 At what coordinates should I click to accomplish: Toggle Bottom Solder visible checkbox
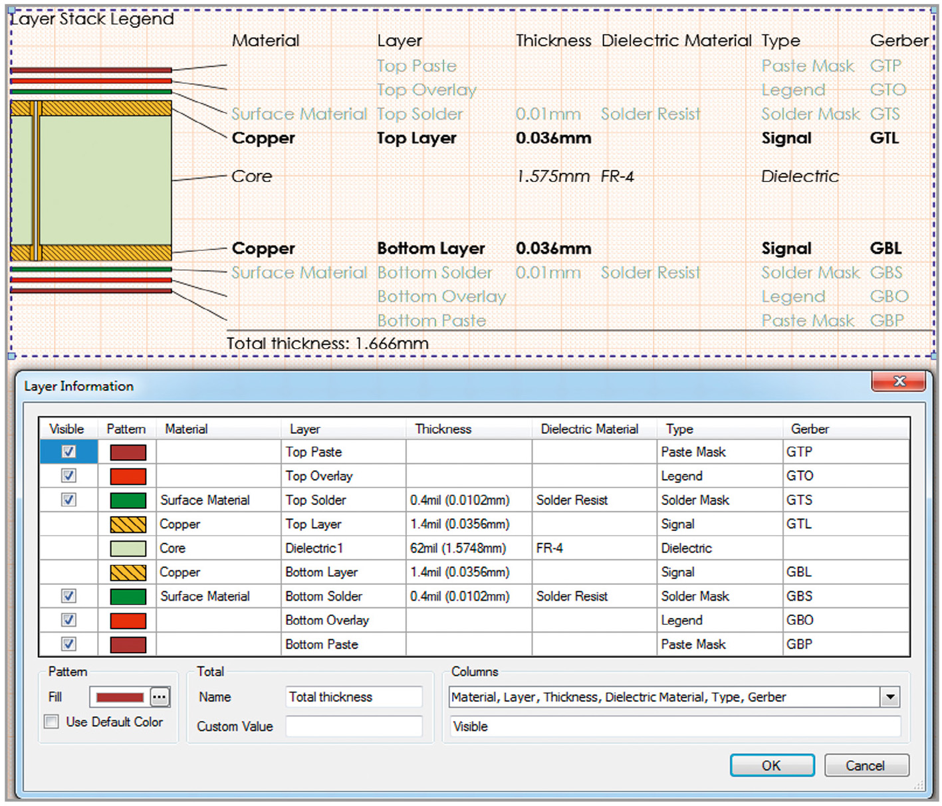(x=68, y=596)
